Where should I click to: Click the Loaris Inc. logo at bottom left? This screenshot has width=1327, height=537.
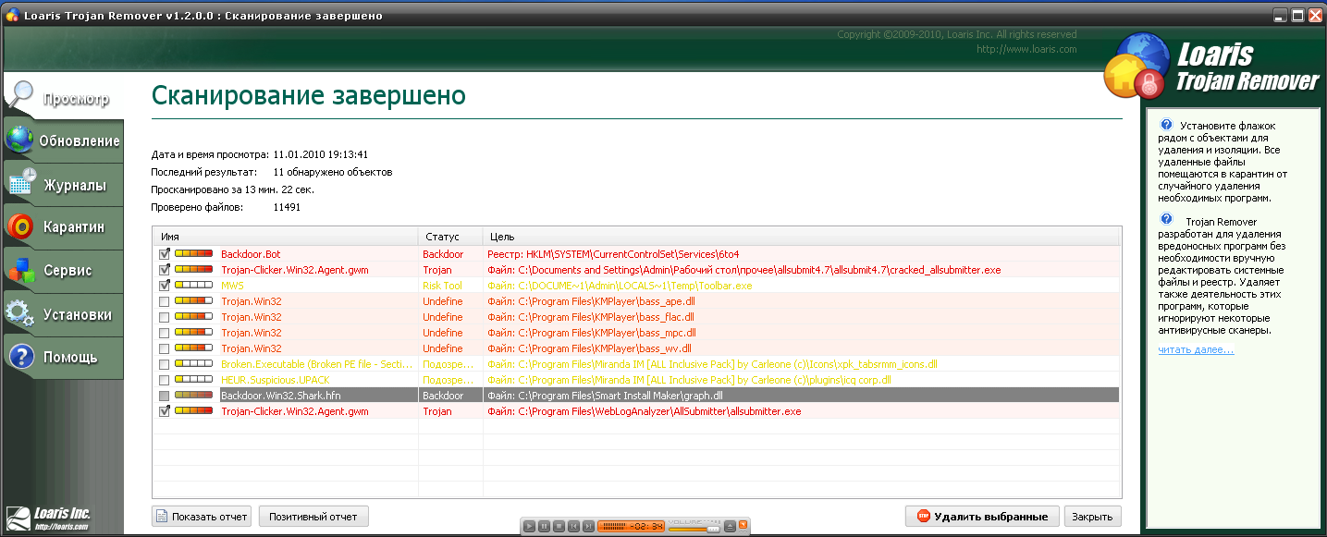48,517
